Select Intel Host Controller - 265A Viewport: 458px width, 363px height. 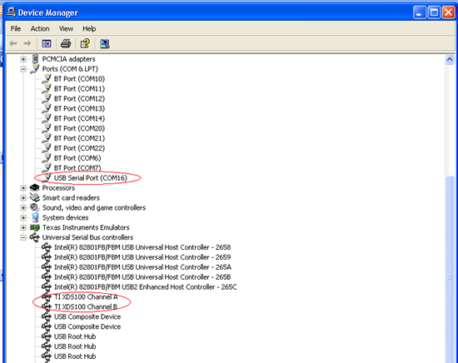click(142, 267)
